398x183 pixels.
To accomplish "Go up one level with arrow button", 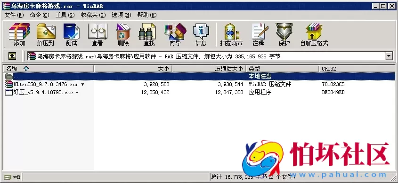I will point(12,56).
